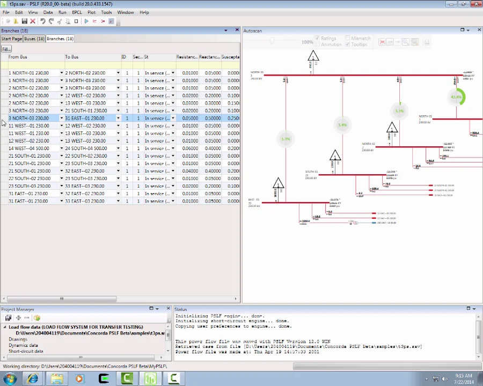Click the Windows Start orb
The image size is (483, 386).
10,378
